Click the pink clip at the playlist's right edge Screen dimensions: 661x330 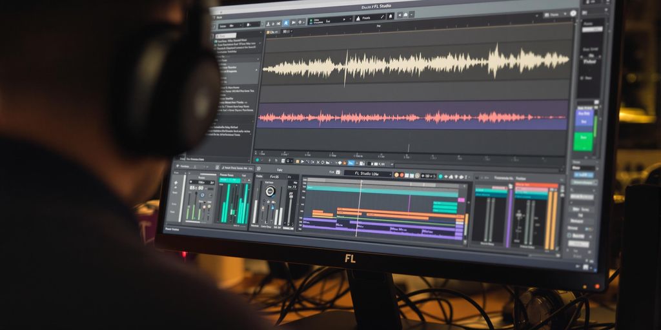pyautogui.click(x=462, y=200)
